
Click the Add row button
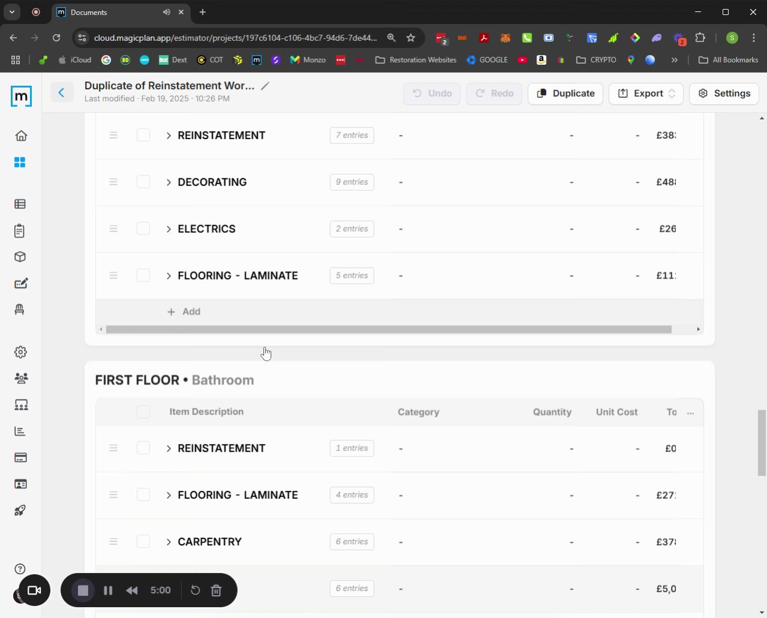(184, 312)
